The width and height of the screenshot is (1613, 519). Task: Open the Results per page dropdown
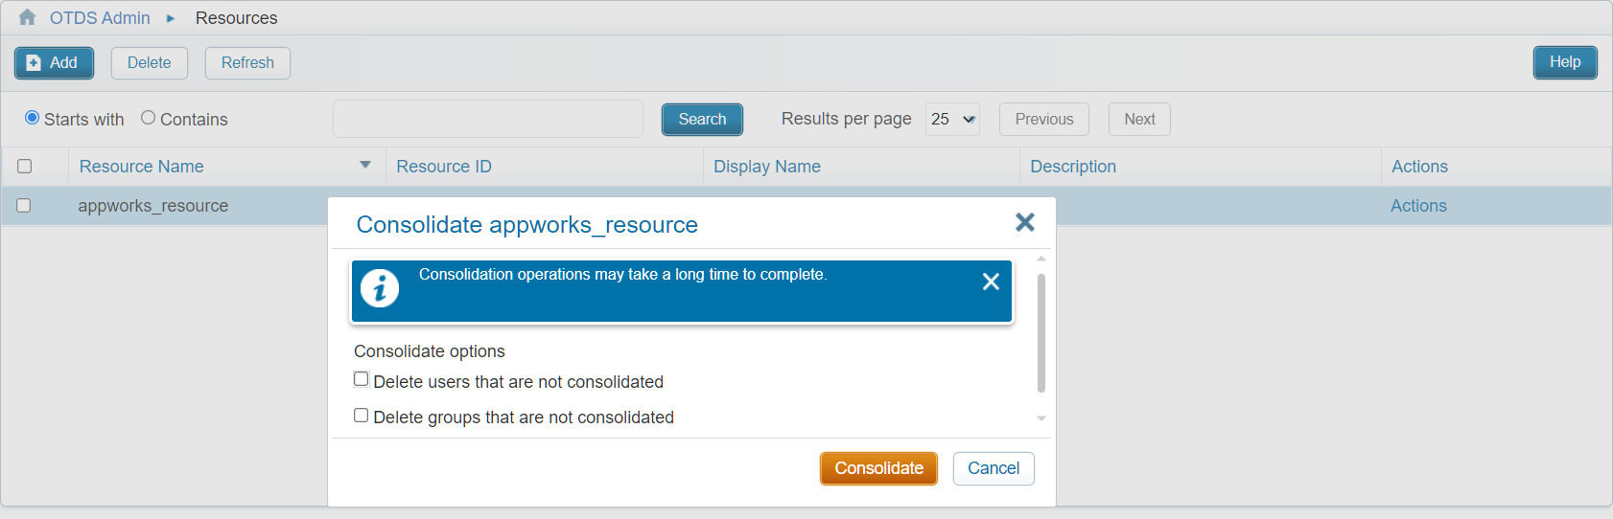pos(952,120)
